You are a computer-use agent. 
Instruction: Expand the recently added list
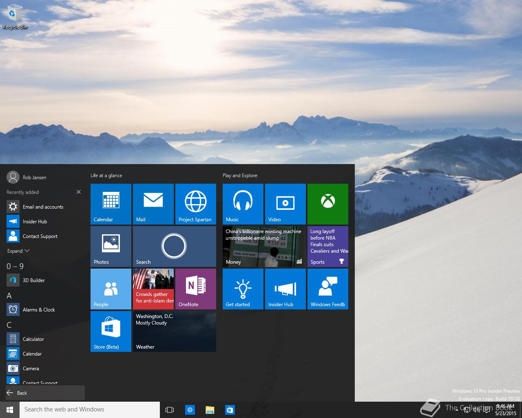click(x=18, y=251)
